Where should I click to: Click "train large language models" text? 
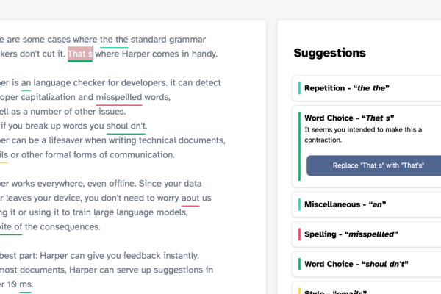(130, 212)
